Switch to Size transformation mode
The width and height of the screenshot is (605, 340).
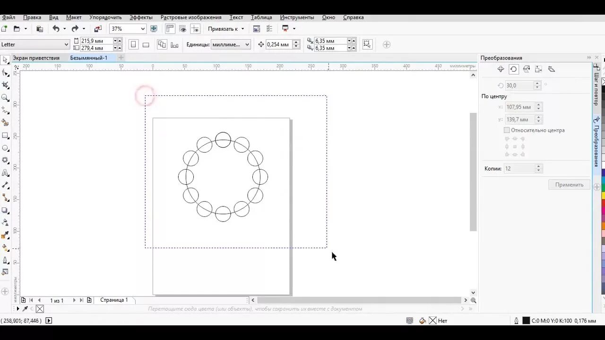pyautogui.click(x=538, y=69)
